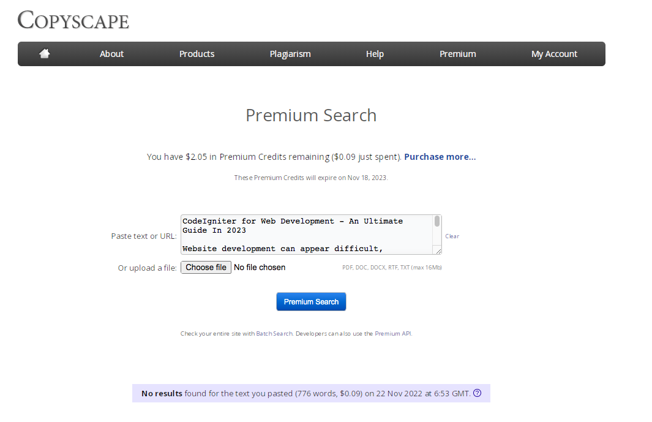Click the 'No file chosen' label
652x422 pixels.
click(x=260, y=267)
